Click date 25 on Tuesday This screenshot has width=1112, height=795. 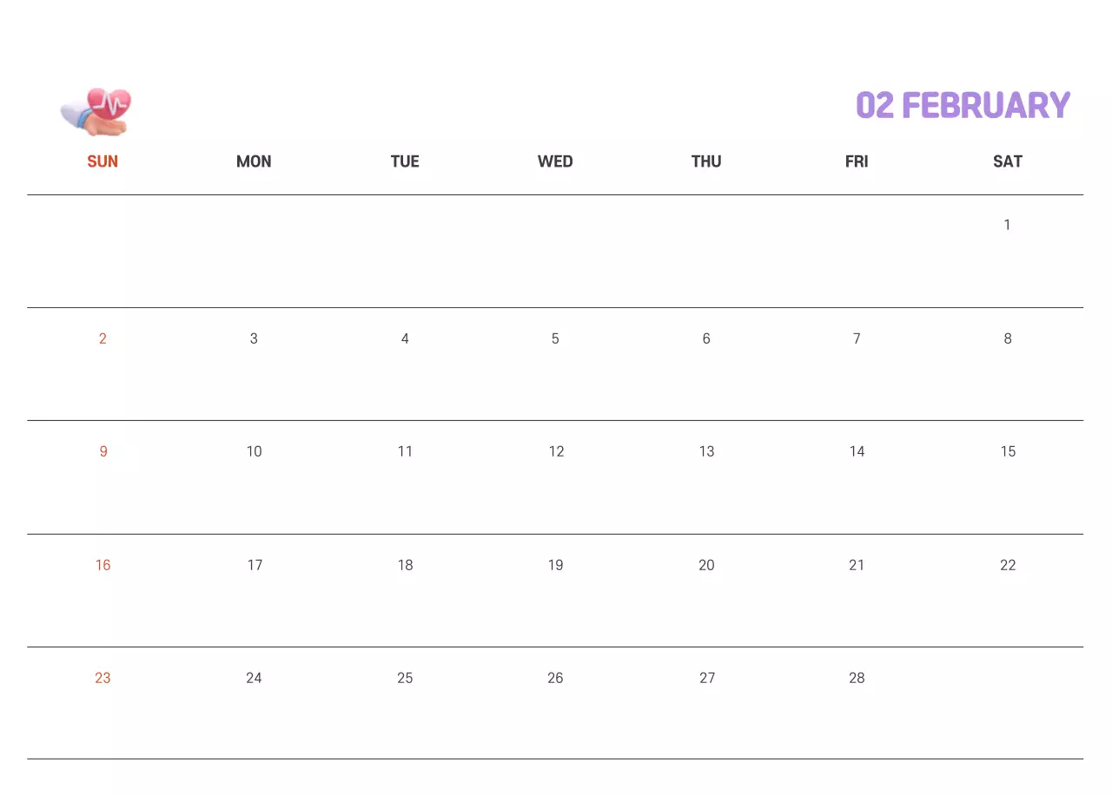pos(405,678)
